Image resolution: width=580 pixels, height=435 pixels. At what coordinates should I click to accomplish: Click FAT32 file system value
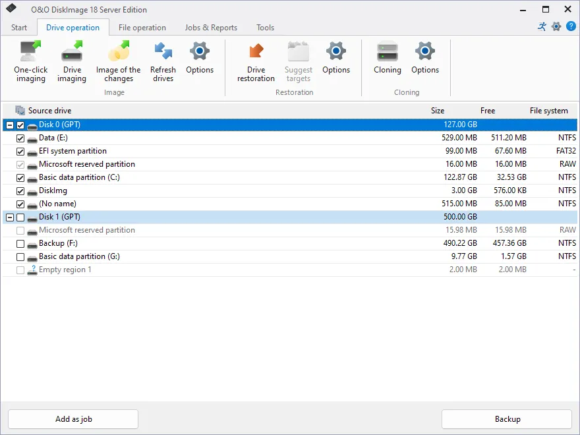(566, 151)
